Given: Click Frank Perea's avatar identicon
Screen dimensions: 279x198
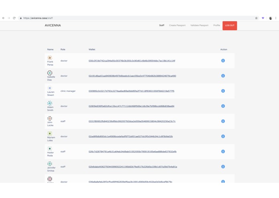Looking at the screenshot, I should [x=50, y=58].
